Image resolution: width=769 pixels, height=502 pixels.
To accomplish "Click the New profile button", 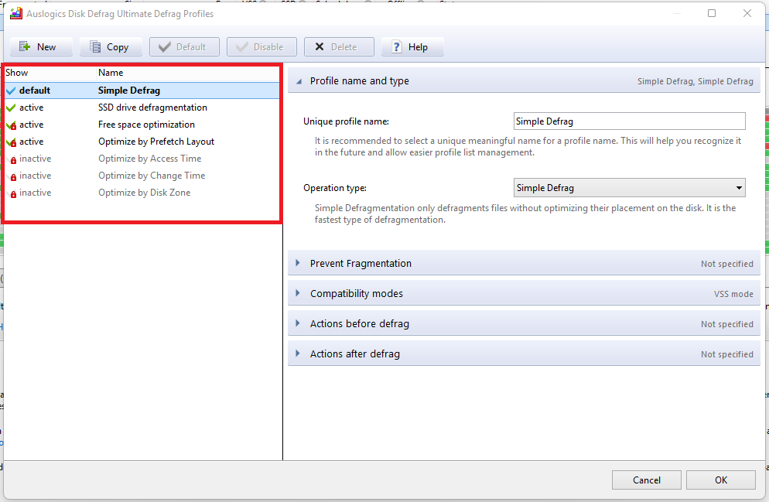I will click(x=41, y=47).
